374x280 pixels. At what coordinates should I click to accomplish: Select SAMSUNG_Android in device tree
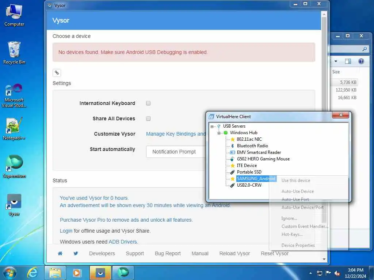pos(256,179)
